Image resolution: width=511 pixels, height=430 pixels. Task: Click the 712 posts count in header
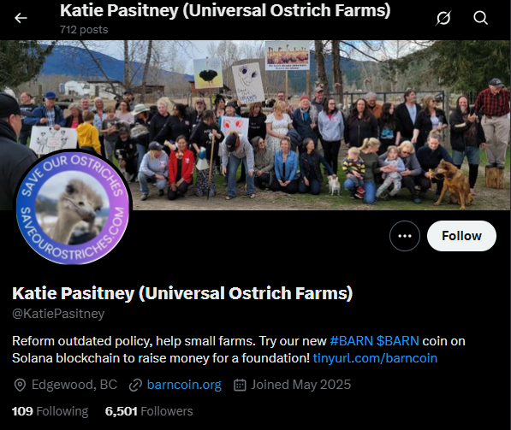(x=84, y=30)
